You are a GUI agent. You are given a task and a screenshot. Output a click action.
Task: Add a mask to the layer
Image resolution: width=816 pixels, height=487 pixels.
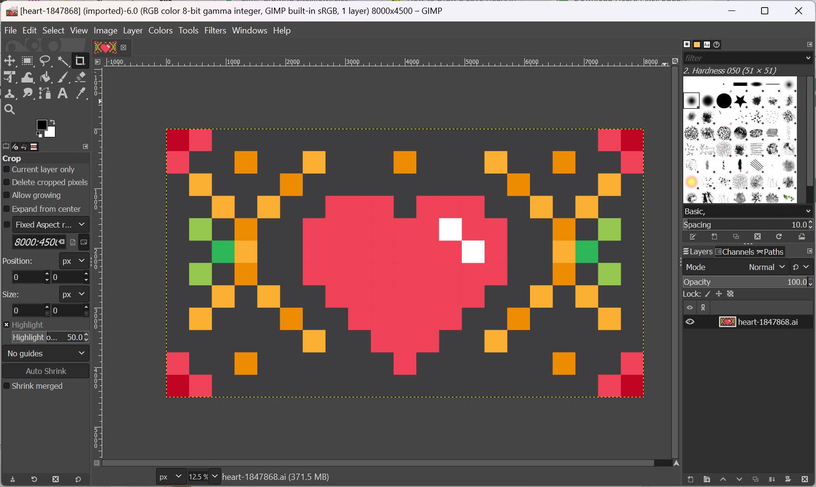click(x=788, y=479)
